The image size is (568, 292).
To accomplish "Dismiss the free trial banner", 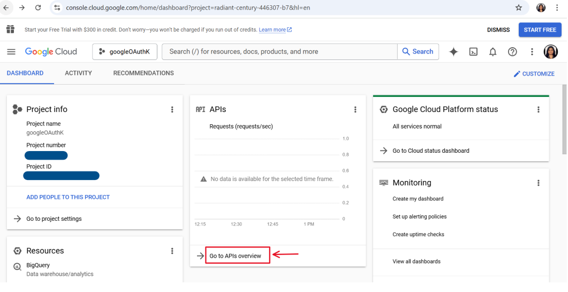I will [x=498, y=30].
